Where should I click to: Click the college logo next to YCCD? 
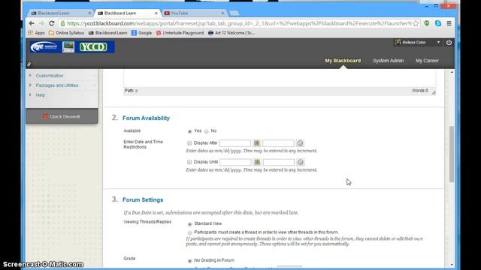[68, 46]
